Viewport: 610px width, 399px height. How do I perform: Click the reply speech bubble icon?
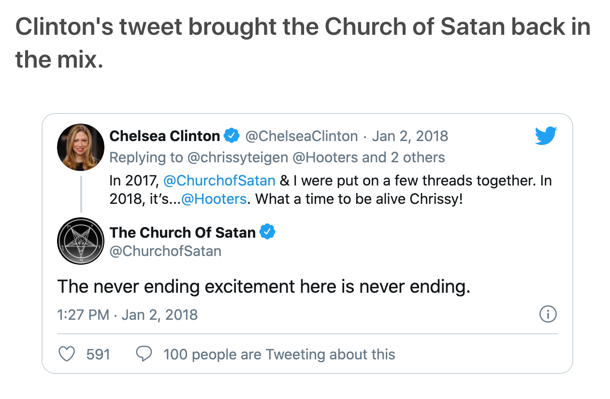tap(144, 355)
